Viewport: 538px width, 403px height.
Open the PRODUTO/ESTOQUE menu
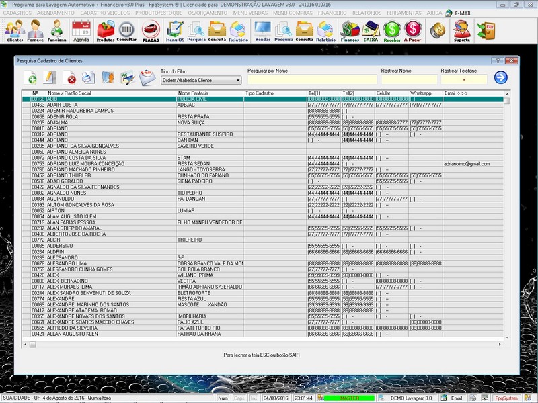pyautogui.click(x=159, y=13)
